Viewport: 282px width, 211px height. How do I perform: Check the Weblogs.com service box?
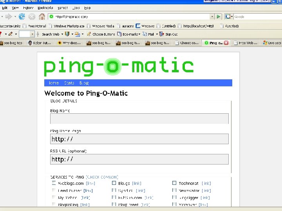pos(54,183)
